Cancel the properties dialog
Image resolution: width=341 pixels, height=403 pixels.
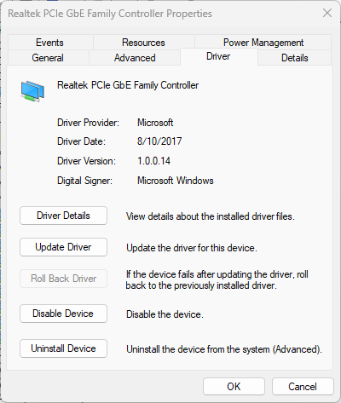303,387
